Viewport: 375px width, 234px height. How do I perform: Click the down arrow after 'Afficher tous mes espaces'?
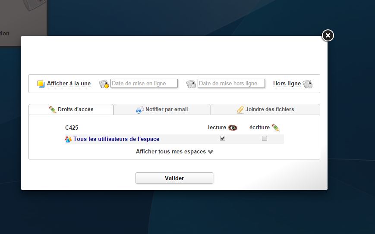click(211, 152)
